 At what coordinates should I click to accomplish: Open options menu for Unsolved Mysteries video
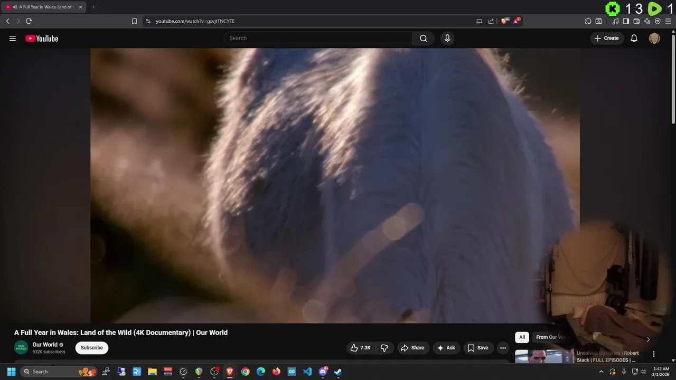click(653, 354)
